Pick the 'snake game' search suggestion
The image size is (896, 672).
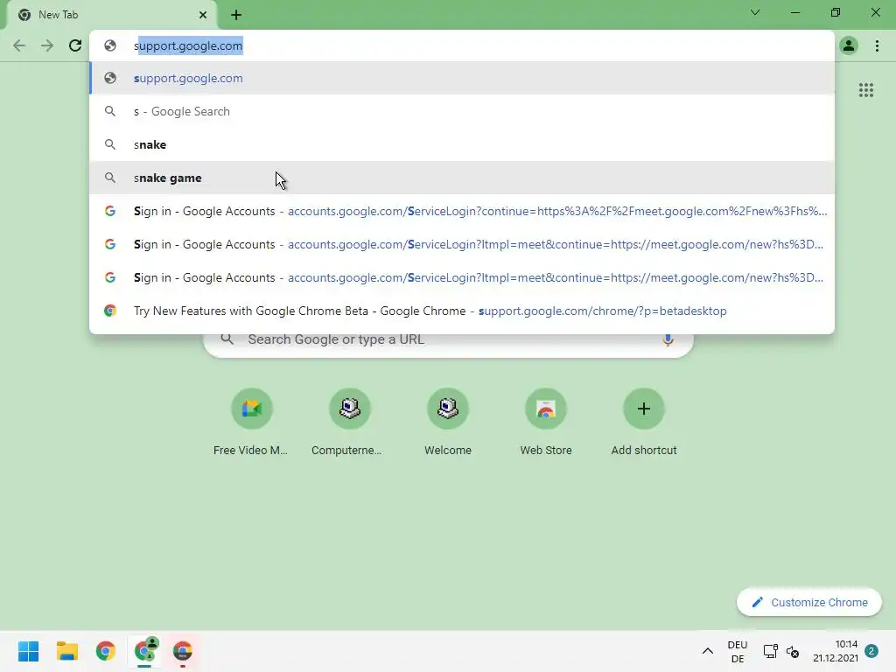coord(462,178)
